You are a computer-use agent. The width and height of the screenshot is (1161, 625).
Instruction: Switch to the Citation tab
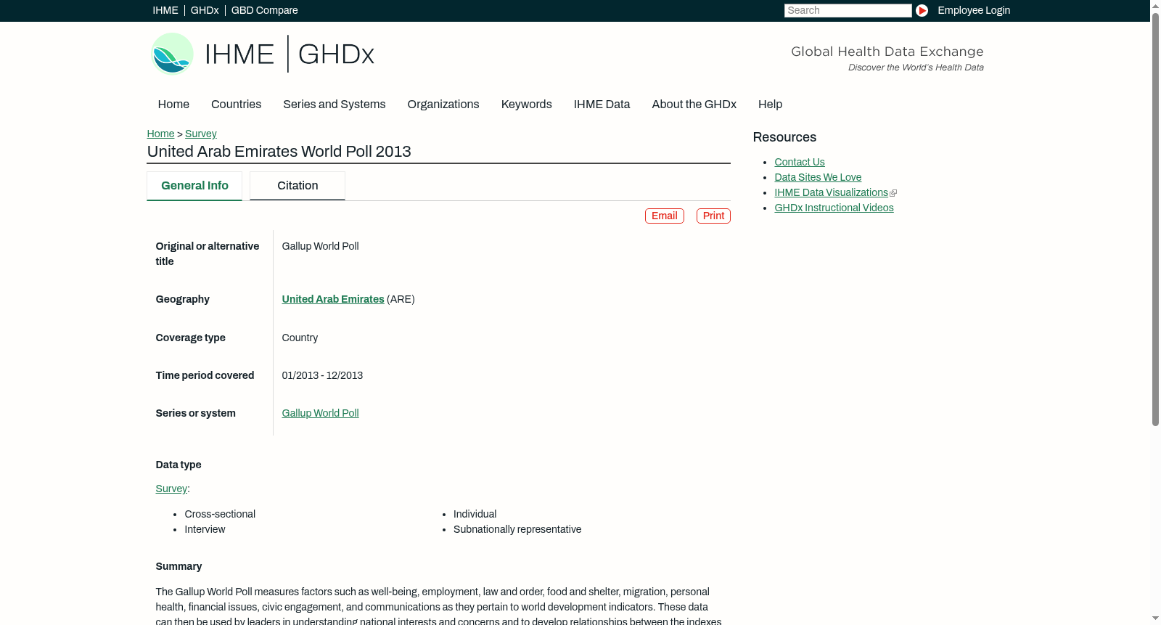tap(298, 186)
